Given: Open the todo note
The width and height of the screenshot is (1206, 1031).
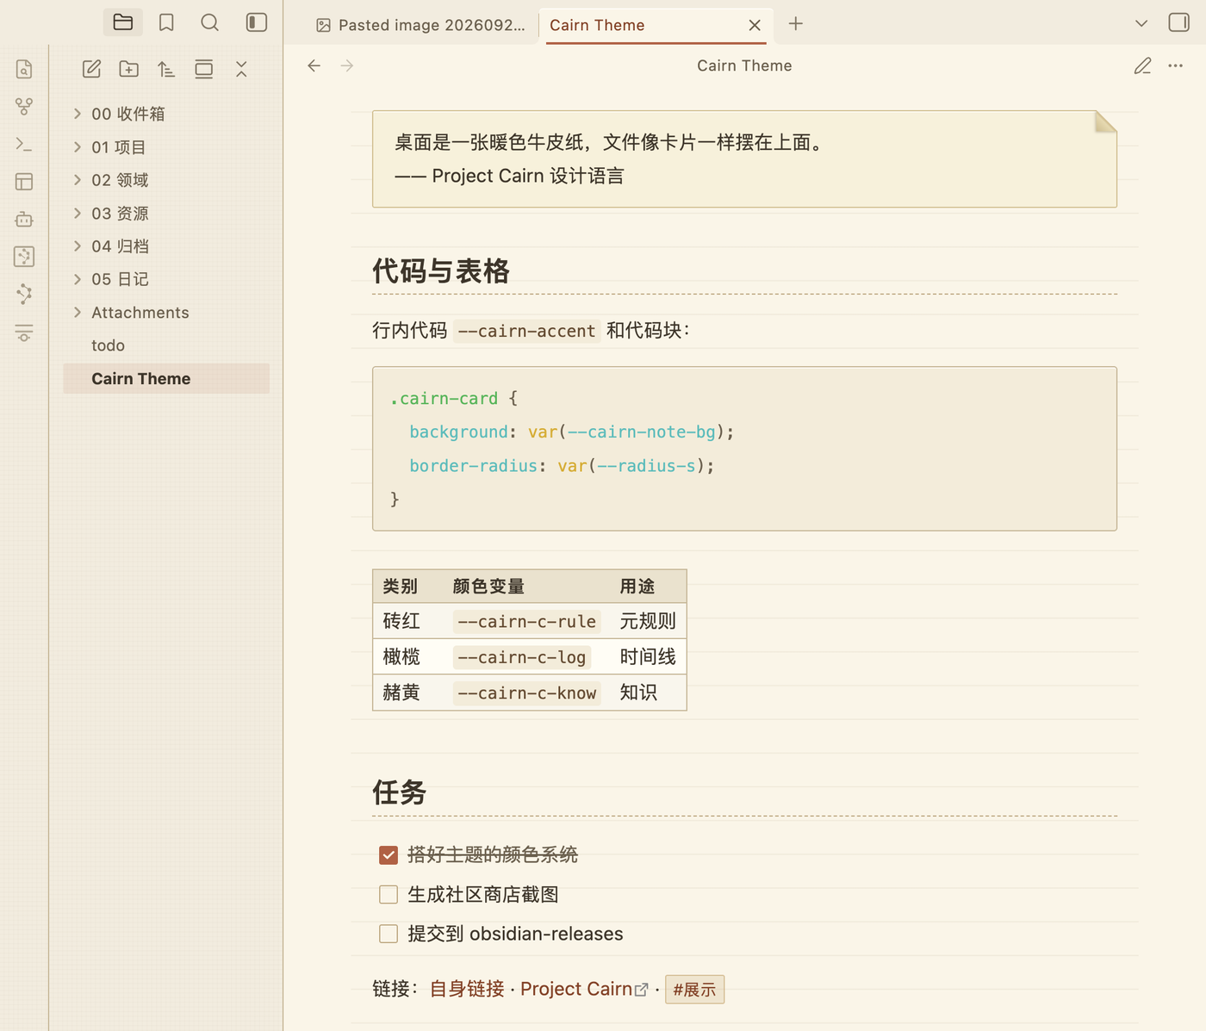Looking at the screenshot, I should (166, 345).
